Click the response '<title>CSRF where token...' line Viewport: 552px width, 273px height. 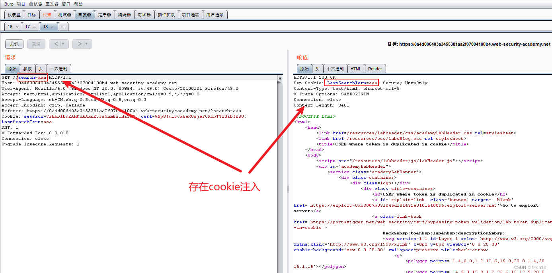392,144
